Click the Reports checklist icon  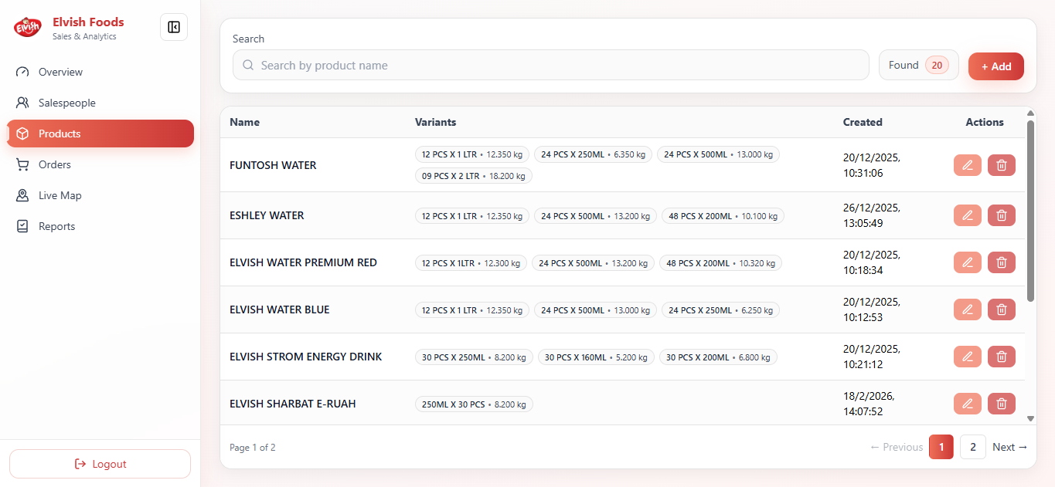tap(22, 226)
